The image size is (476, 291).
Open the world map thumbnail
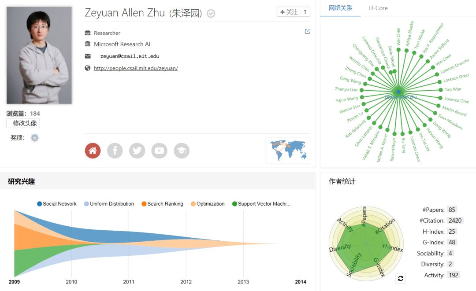point(288,150)
